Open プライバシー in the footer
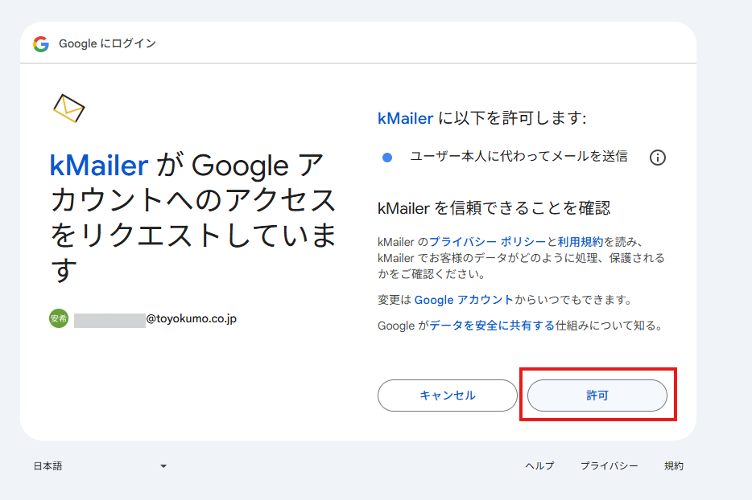752x500 pixels. pos(609,466)
